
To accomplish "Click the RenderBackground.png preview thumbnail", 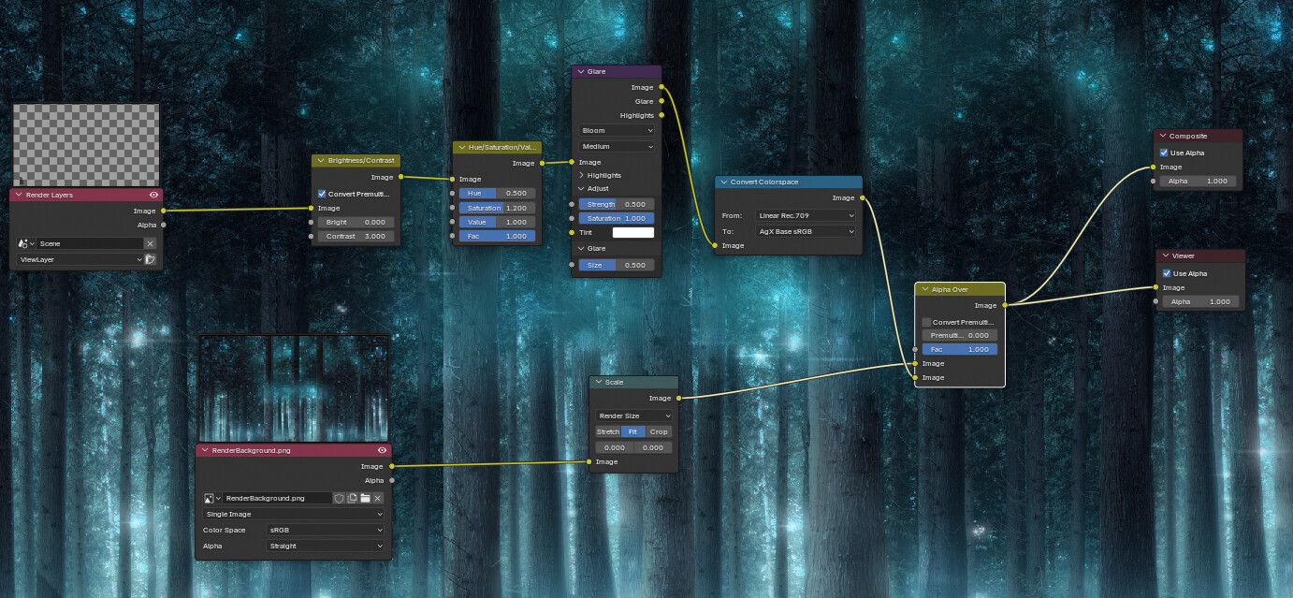I will click(294, 388).
